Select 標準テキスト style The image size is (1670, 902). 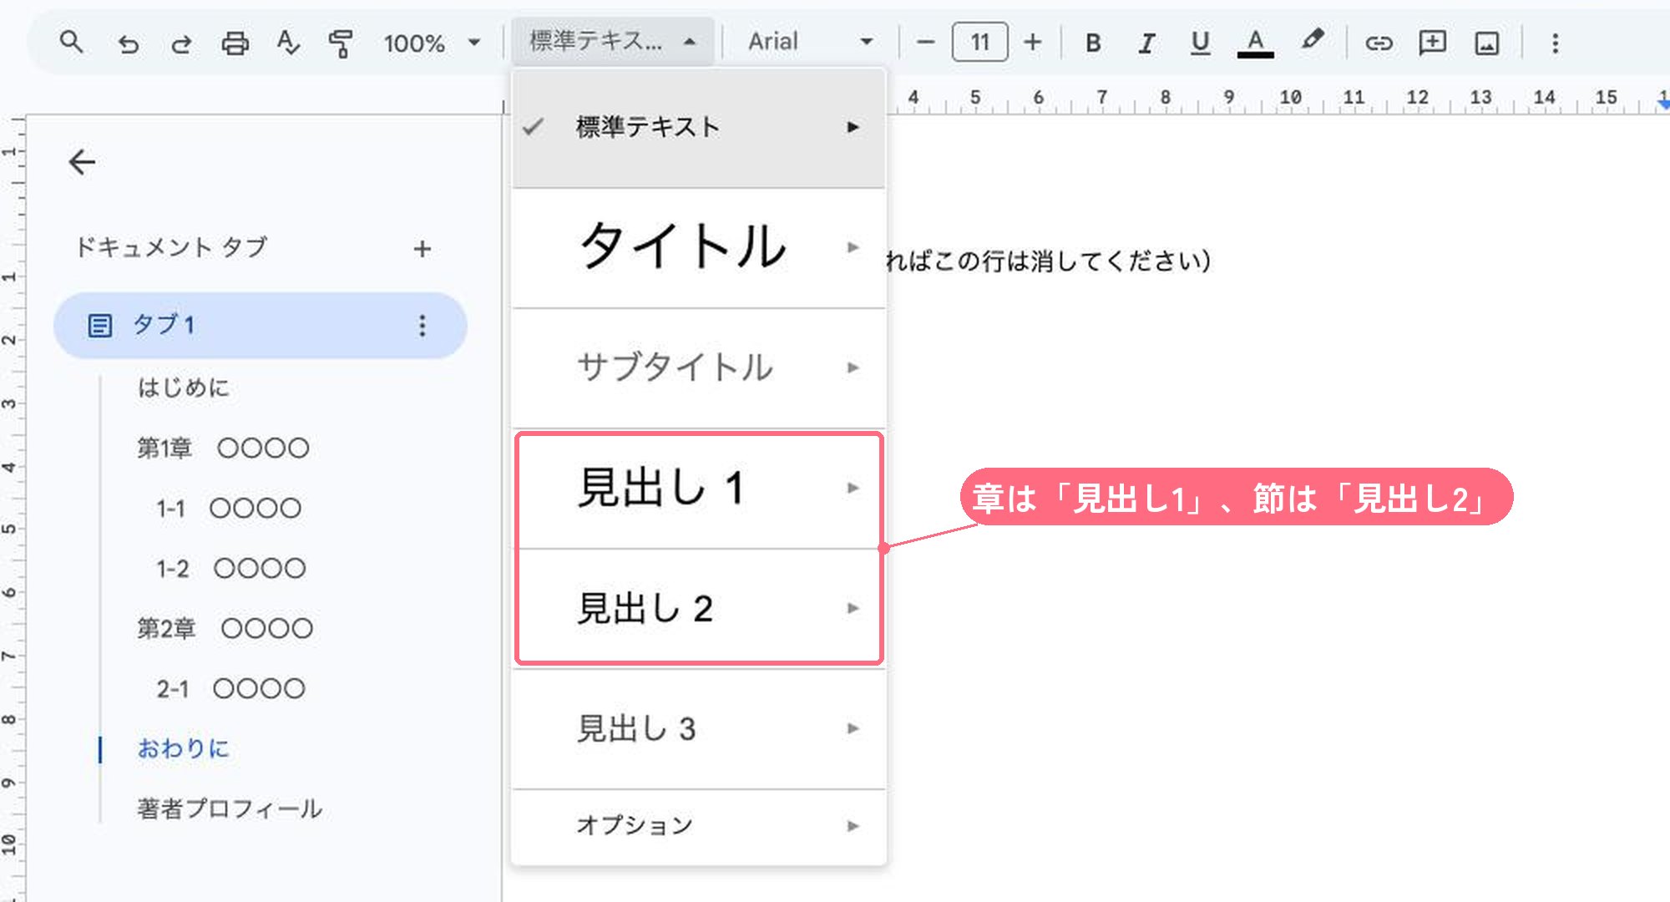[699, 127]
